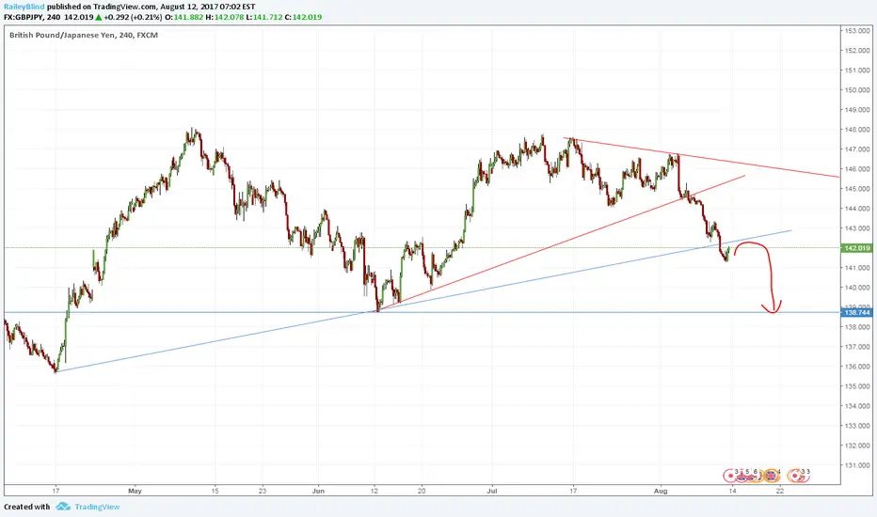Click the 153.000 price axis label
Image resolution: width=877 pixels, height=517 pixels.
857,31
